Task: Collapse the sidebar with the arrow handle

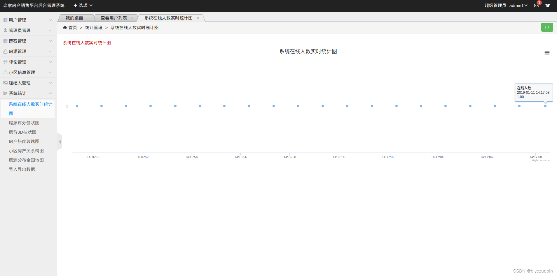Action: (x=60, y=142)
